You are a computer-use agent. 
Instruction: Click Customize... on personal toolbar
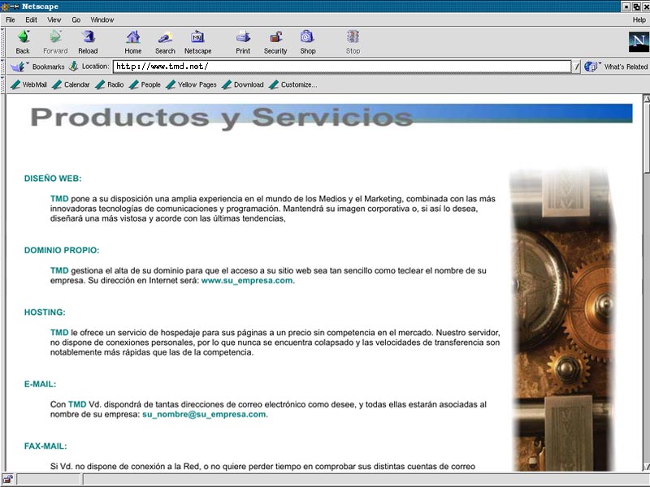(x=292, y=84)
